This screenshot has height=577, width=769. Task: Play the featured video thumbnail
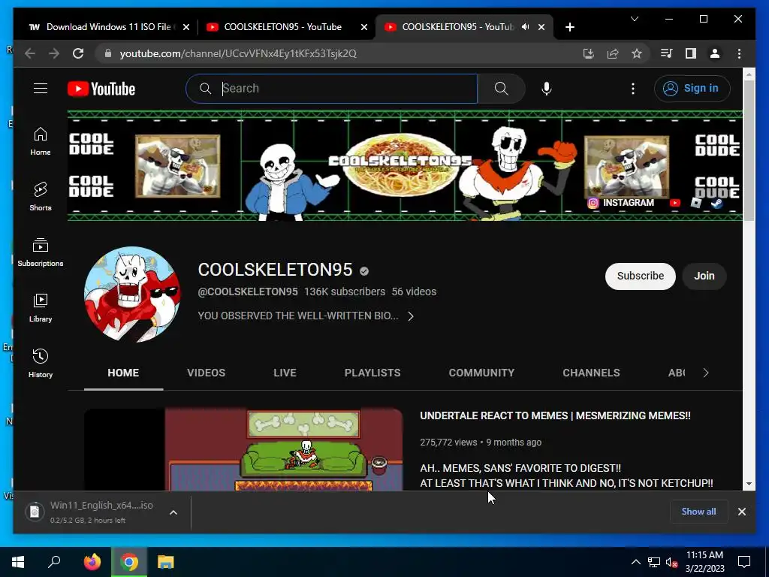click(x=243, y=449)
